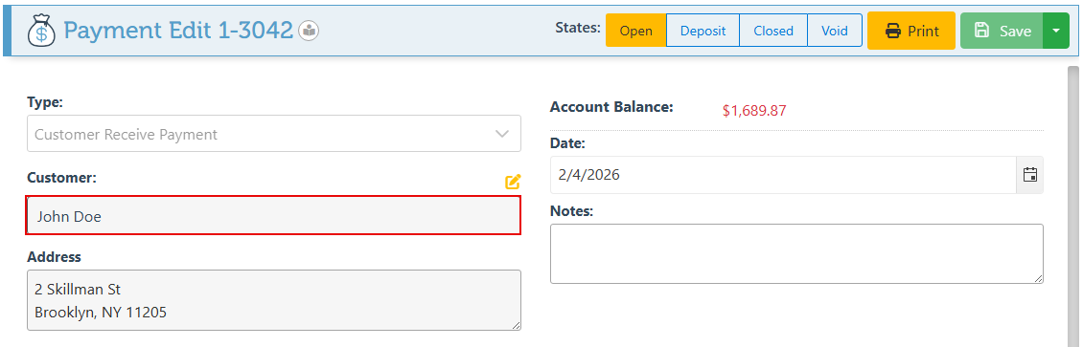The height and width of the screenshot is (347, 1083).
Task: Click the Account Balance label
Action: [611, 107]
